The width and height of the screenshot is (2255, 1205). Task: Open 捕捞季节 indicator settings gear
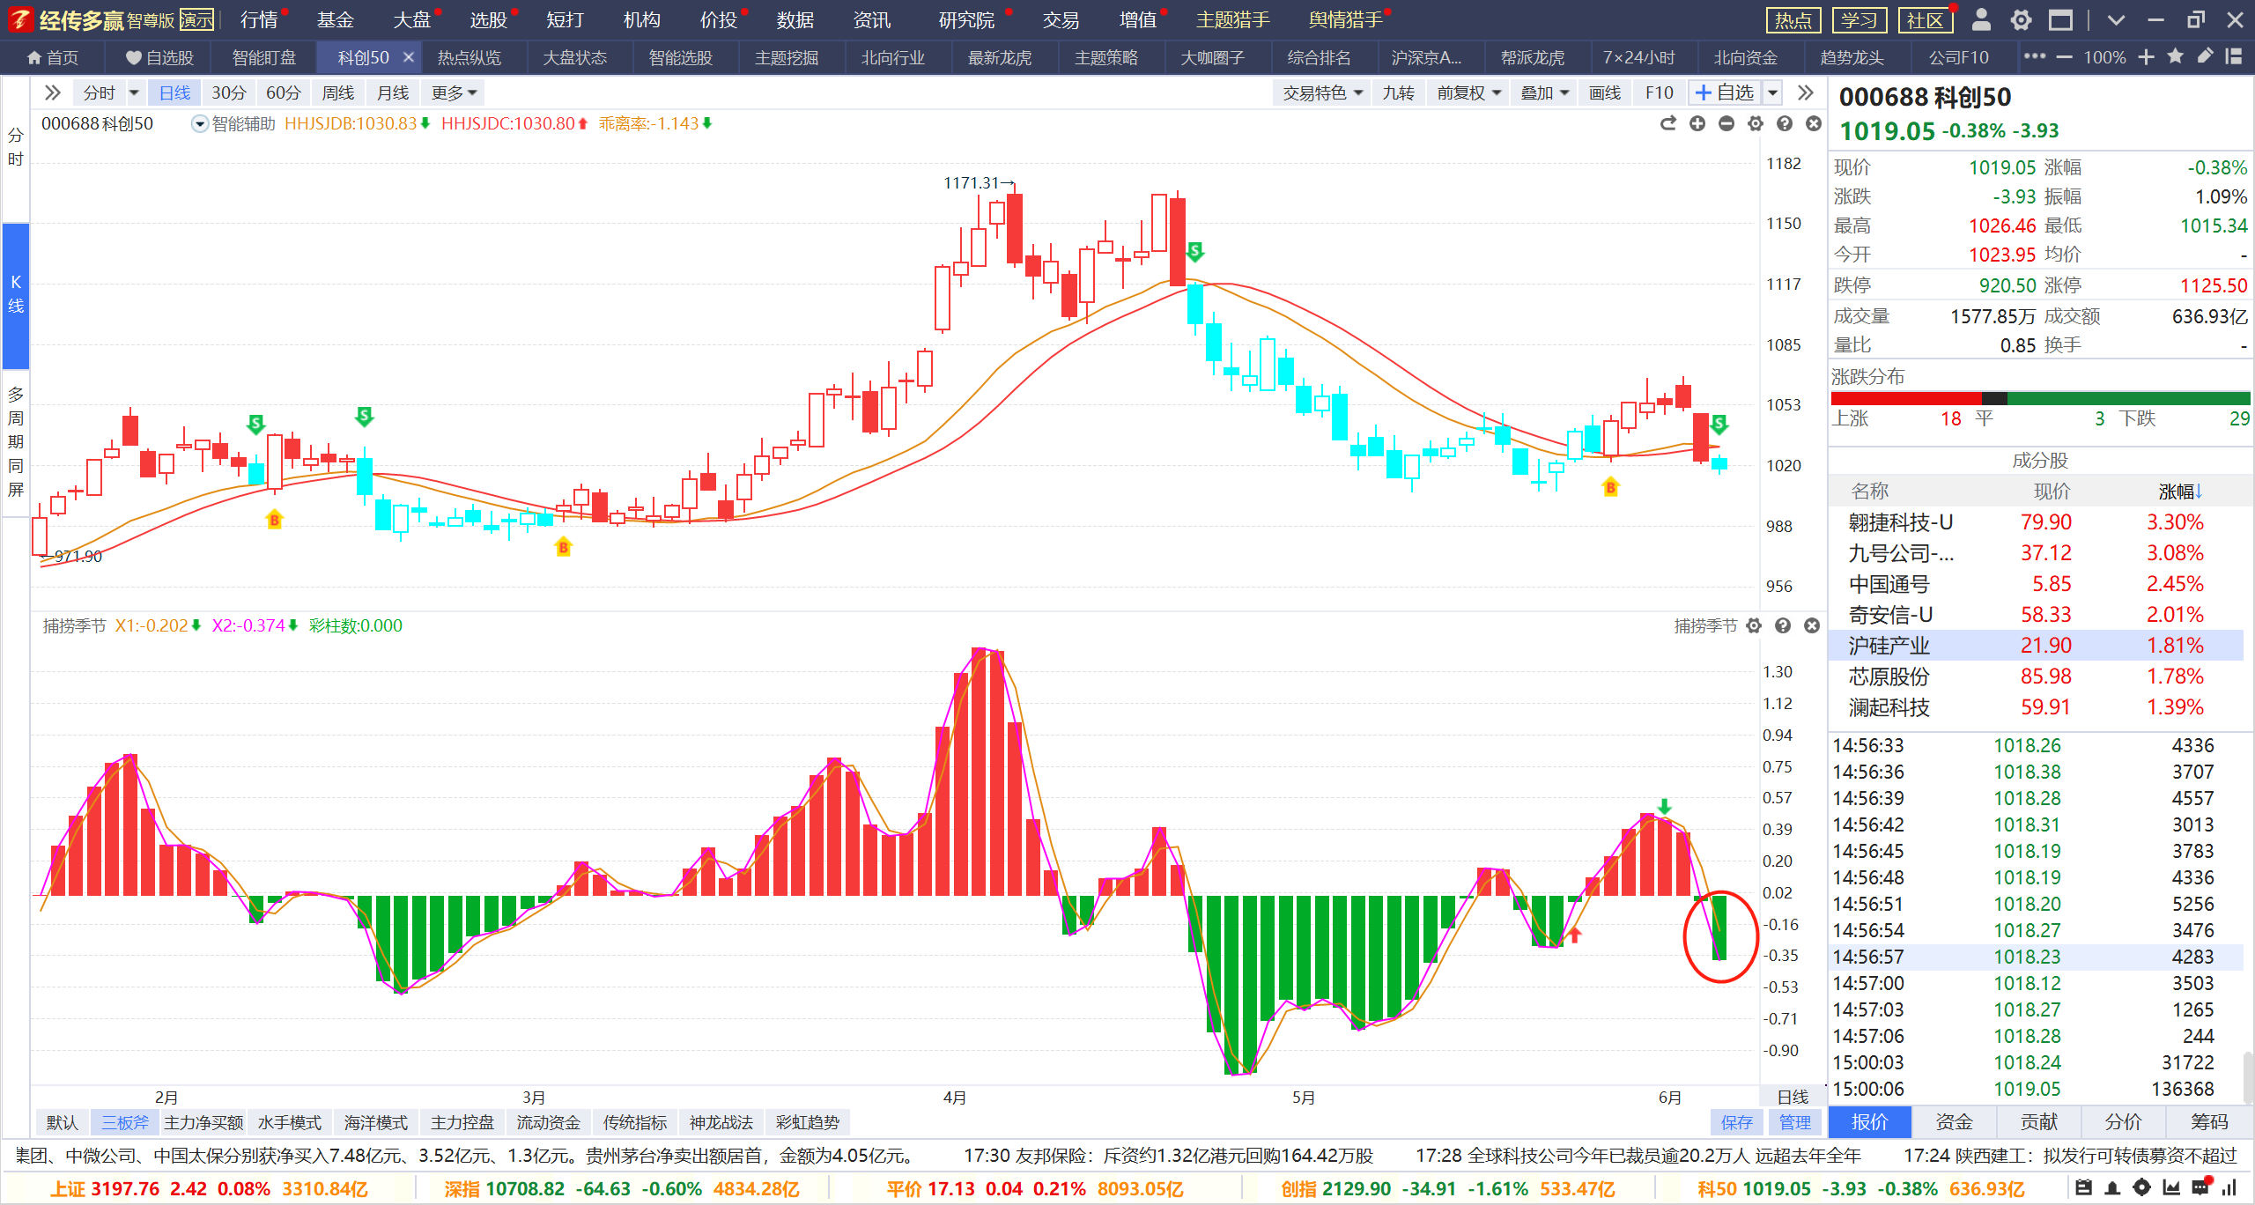pyautogui.click(x=1754, y=625)
